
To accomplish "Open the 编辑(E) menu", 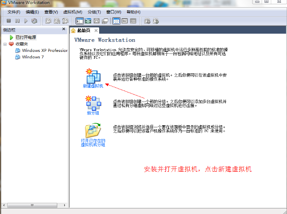I will tap(32, 12).
